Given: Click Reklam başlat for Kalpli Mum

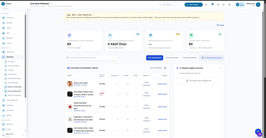Looking at the screenshot, I should 162,119.
